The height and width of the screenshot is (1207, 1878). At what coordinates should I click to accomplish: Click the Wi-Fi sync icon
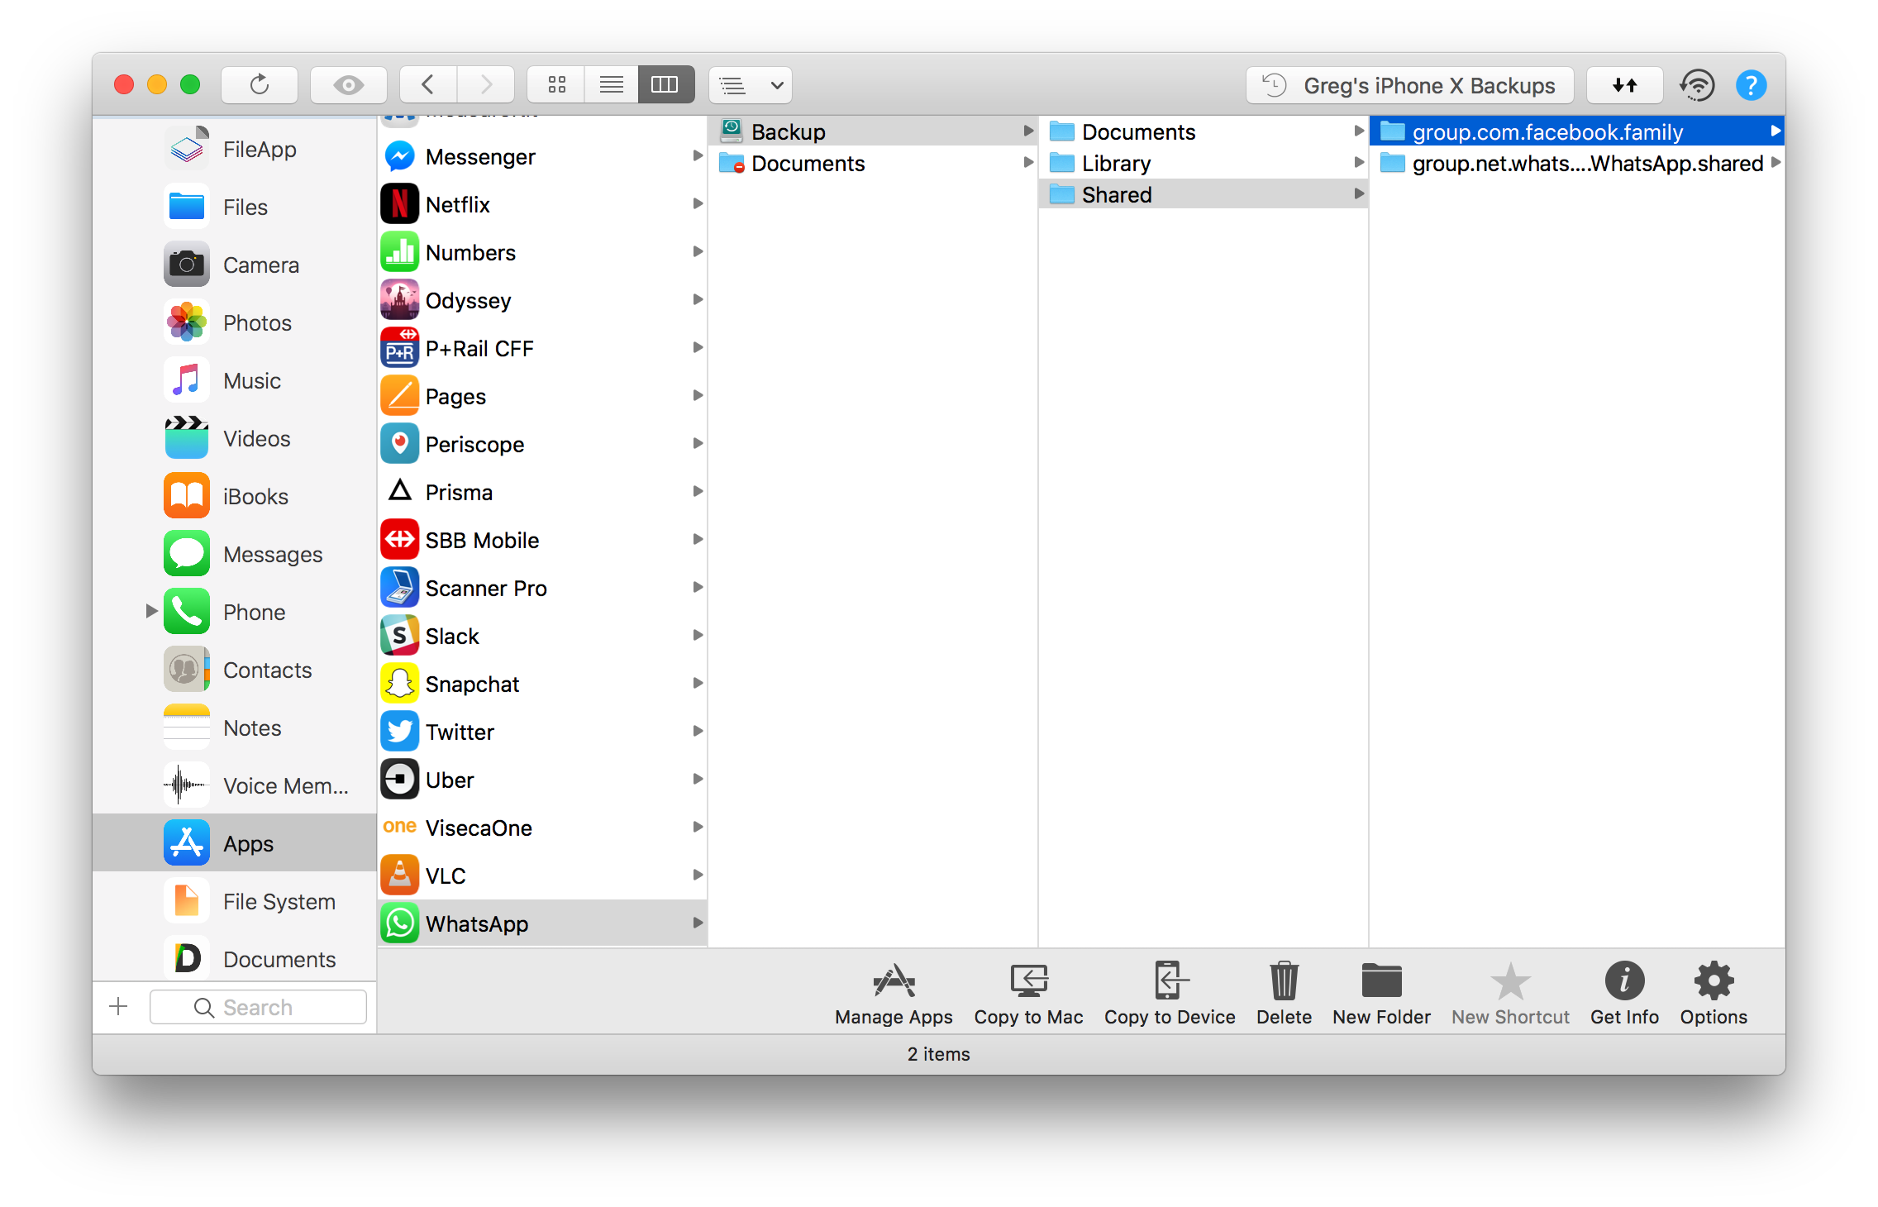[1697, 85]
